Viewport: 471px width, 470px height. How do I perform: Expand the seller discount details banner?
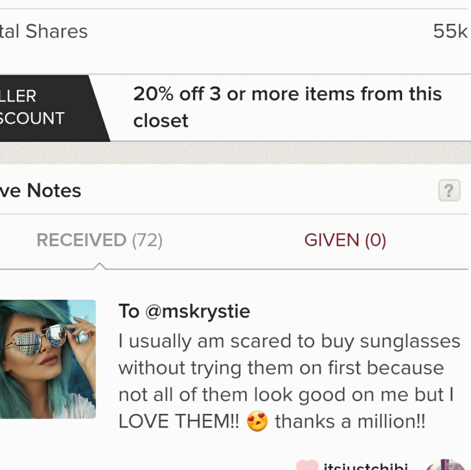(288, 106)
